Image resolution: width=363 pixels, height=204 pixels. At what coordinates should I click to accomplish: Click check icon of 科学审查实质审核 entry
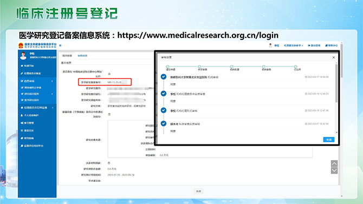click(x=164, y=123)
